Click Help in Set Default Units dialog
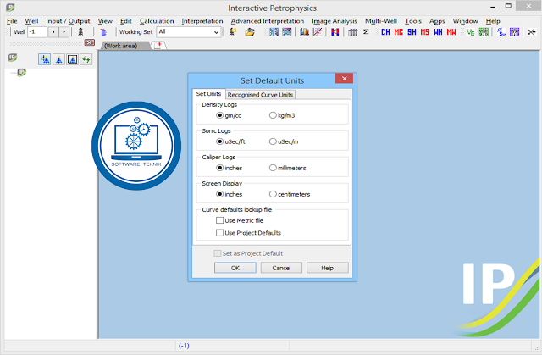The width and height of the screenshot is (542, 355). point(328,268)
